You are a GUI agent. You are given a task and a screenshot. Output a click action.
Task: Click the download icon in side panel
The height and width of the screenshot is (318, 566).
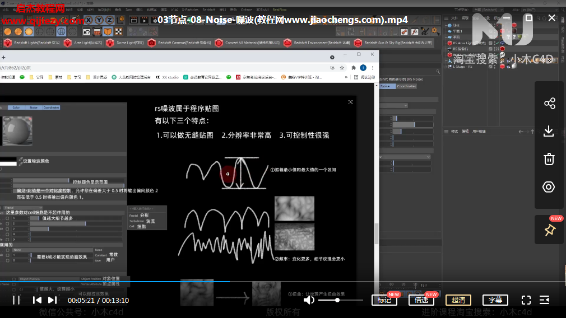click(549, 131)
